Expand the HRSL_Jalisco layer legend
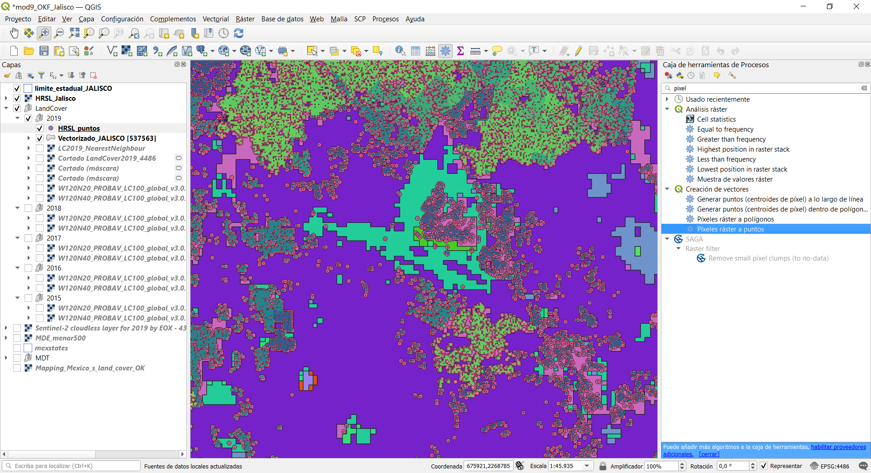Screen dimensions: 871x473 [6, 98]
